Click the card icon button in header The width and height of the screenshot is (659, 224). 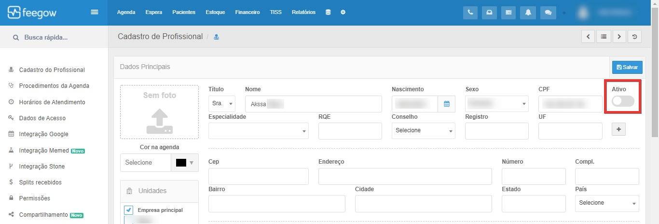click(508, 13)
